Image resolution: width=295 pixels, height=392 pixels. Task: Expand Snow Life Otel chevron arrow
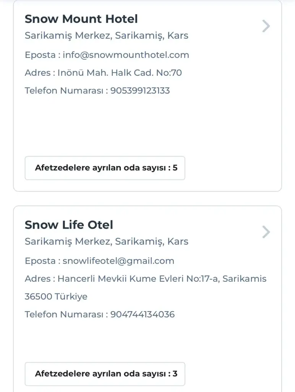pos(266,232)
